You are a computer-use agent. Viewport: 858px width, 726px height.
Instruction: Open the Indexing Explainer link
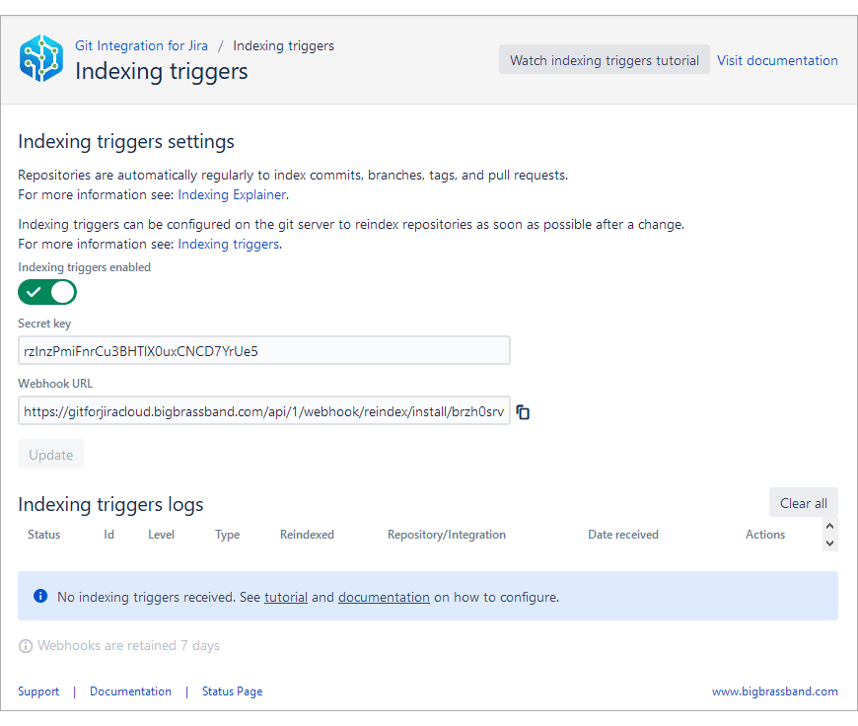tap(232, 195)
